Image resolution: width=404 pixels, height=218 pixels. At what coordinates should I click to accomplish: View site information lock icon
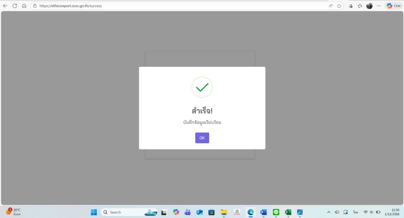(35, 6)
